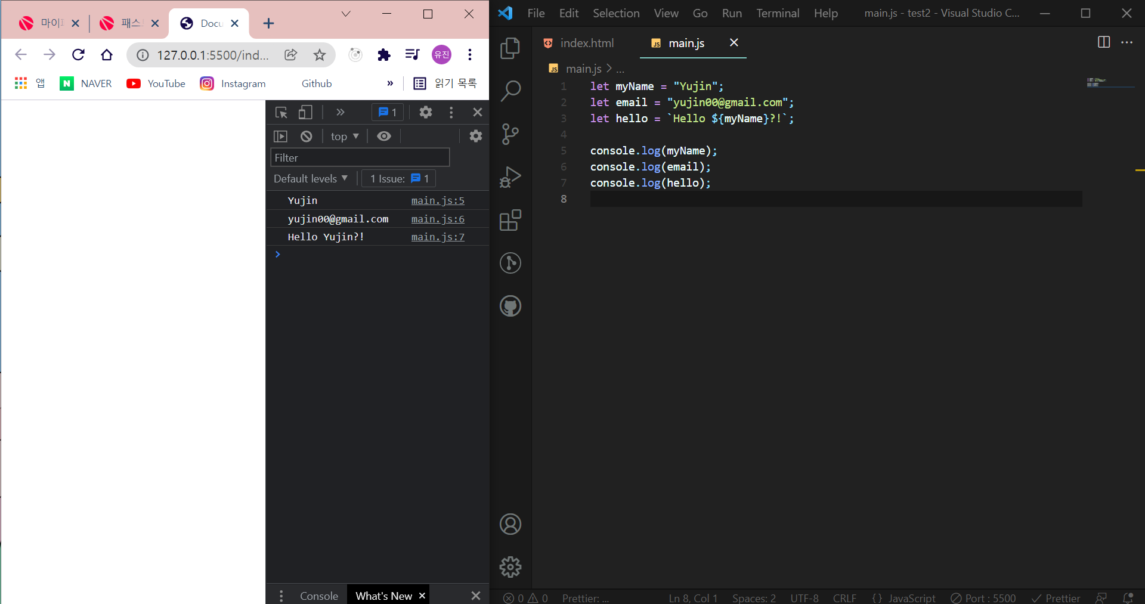Click the main.js breadcrumb
The image size is (1145, 604).
click(583, 69)
